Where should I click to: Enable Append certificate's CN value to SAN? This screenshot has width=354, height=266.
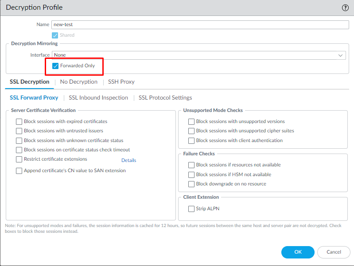pos(19,171)
